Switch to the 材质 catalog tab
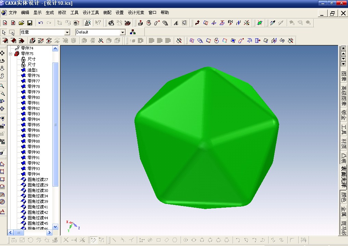Viewport: 348px width, 246px height. (x=343, y=144)
